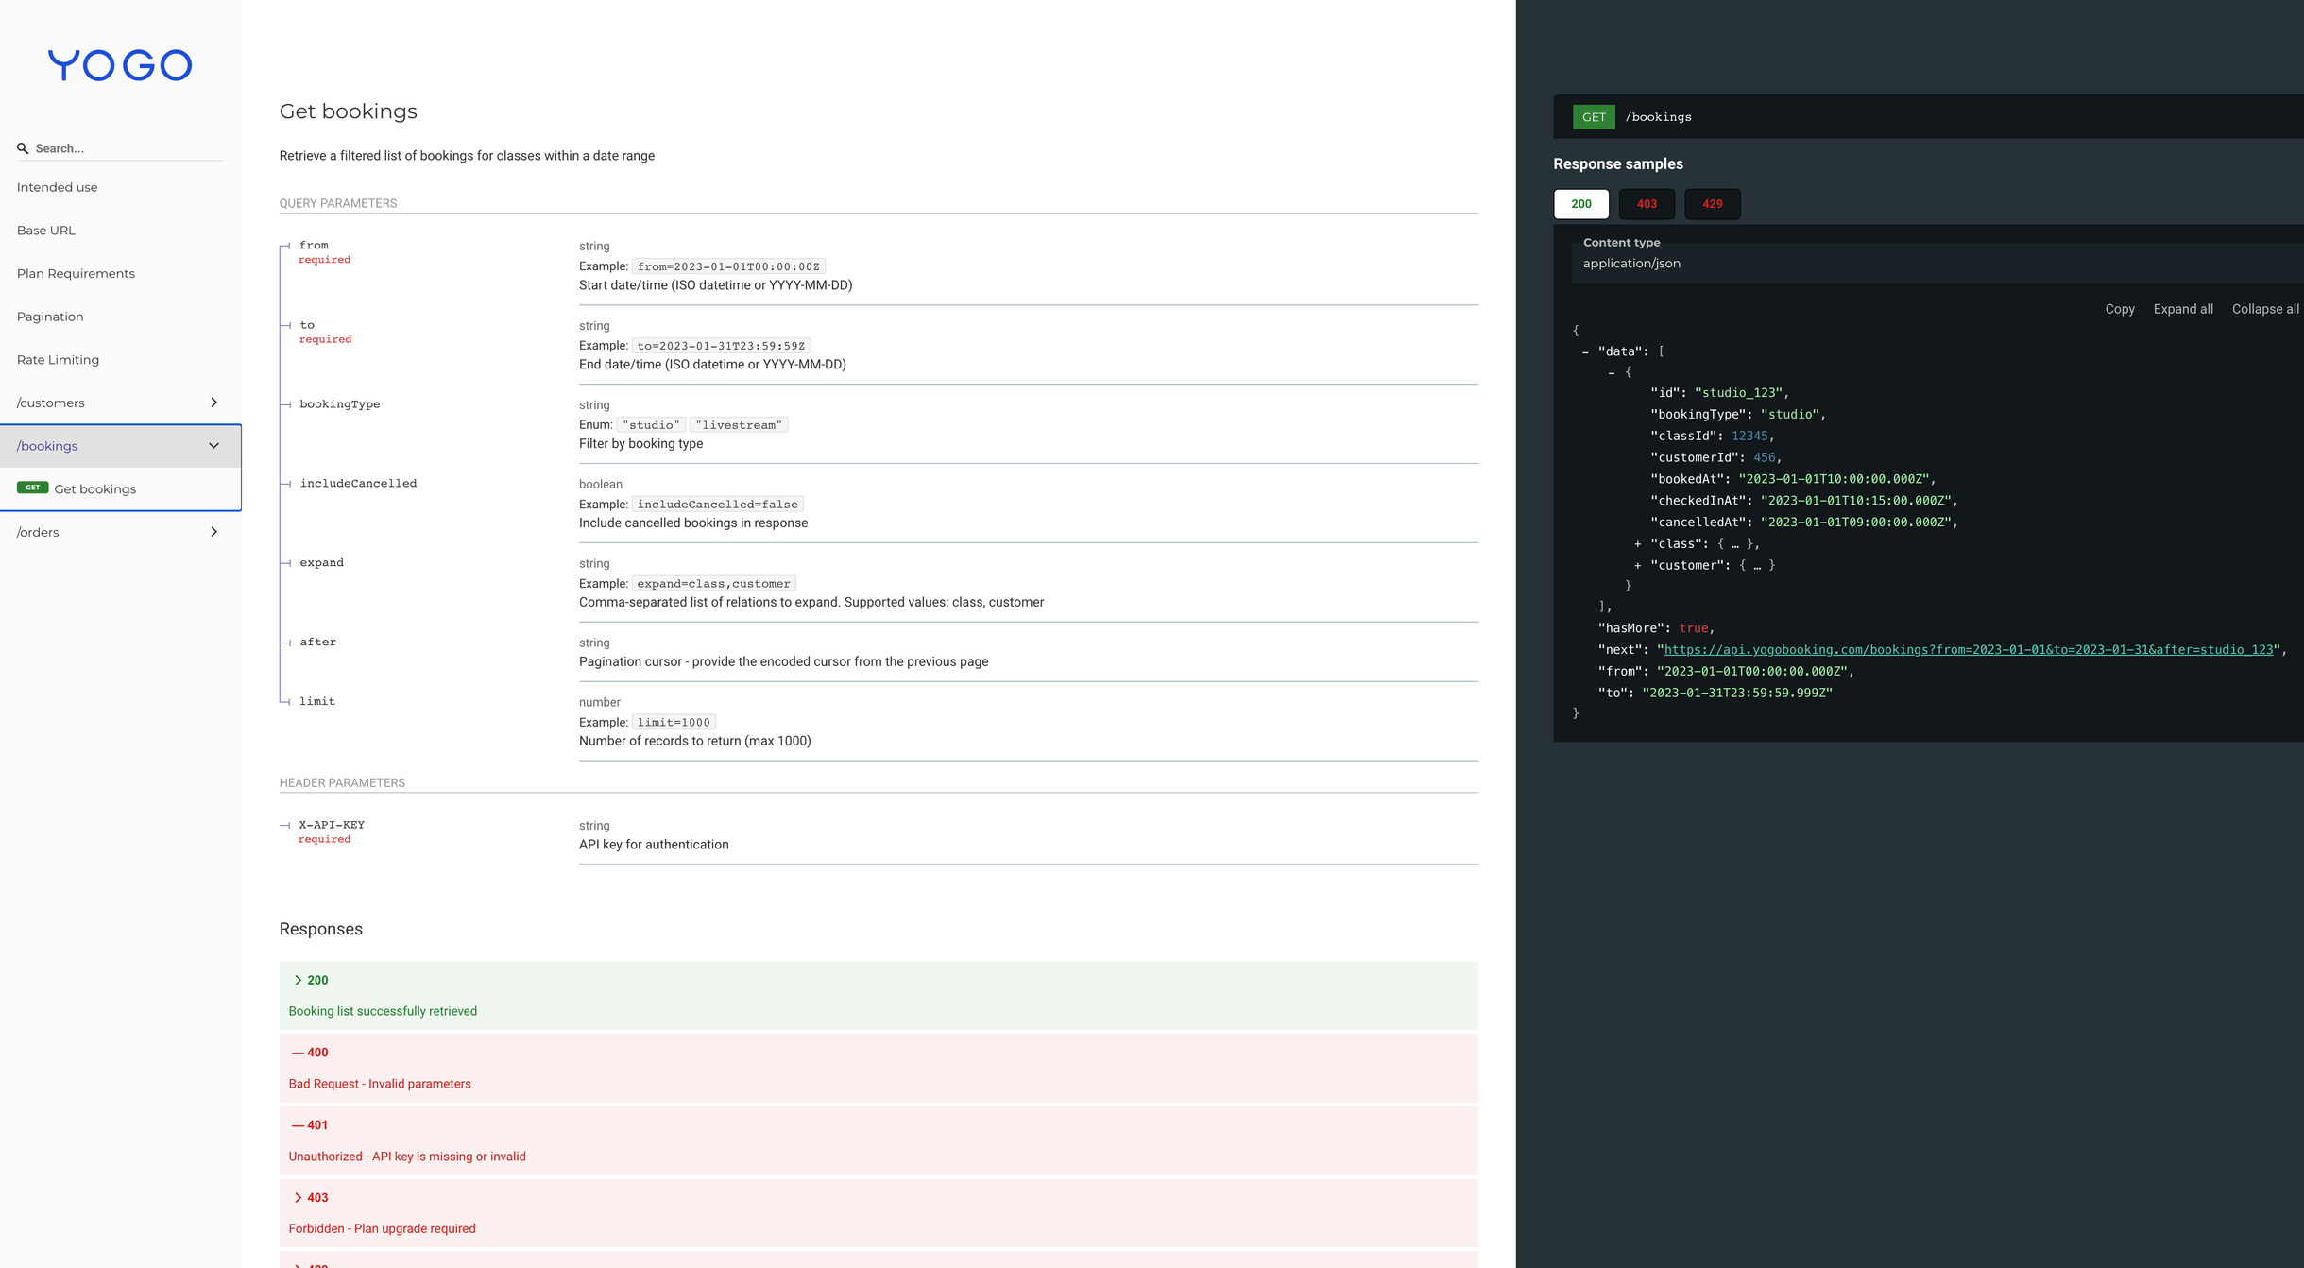Click the search magnifier icon
2304x1268 pixels.
click(23, 148)
